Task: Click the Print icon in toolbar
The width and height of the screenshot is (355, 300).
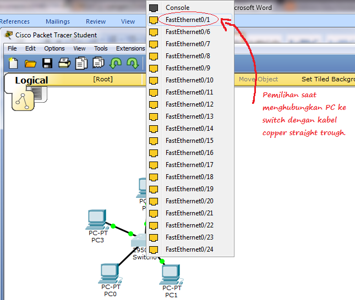Action: pyautogui.click(x=64, y=63)
